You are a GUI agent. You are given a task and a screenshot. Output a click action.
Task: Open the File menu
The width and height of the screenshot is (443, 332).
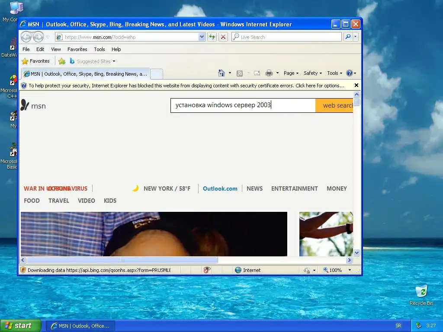[x=26, y=49]
